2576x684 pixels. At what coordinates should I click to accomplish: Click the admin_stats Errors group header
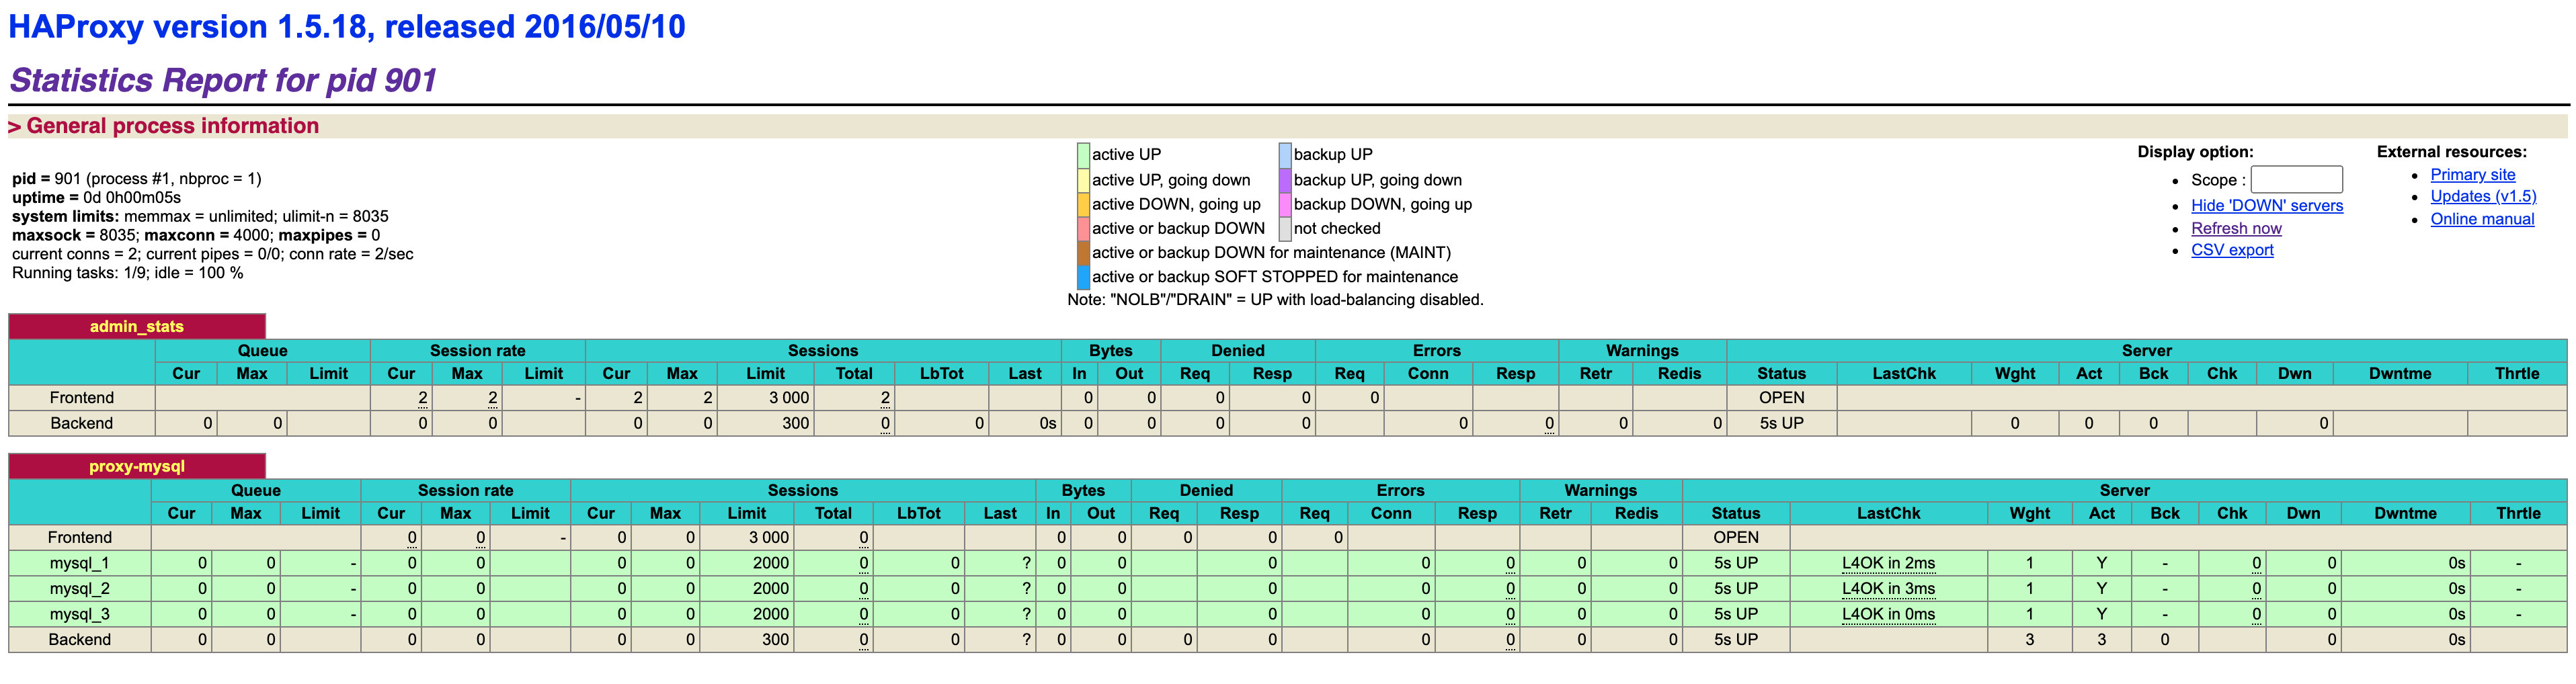click(1437, 351)
